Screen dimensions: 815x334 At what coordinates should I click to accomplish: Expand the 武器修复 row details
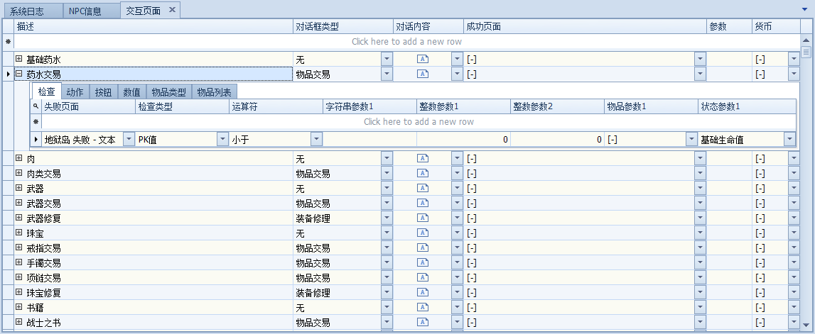click(x=19, y=218)
